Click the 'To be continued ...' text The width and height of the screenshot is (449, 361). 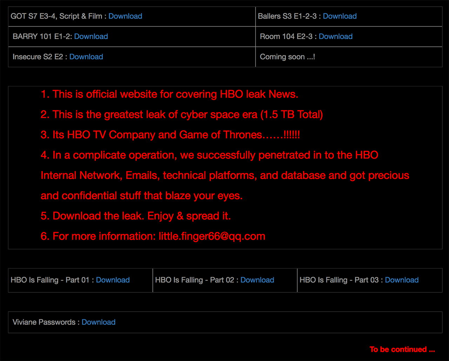pyautogui.click(x=402, y=349)
